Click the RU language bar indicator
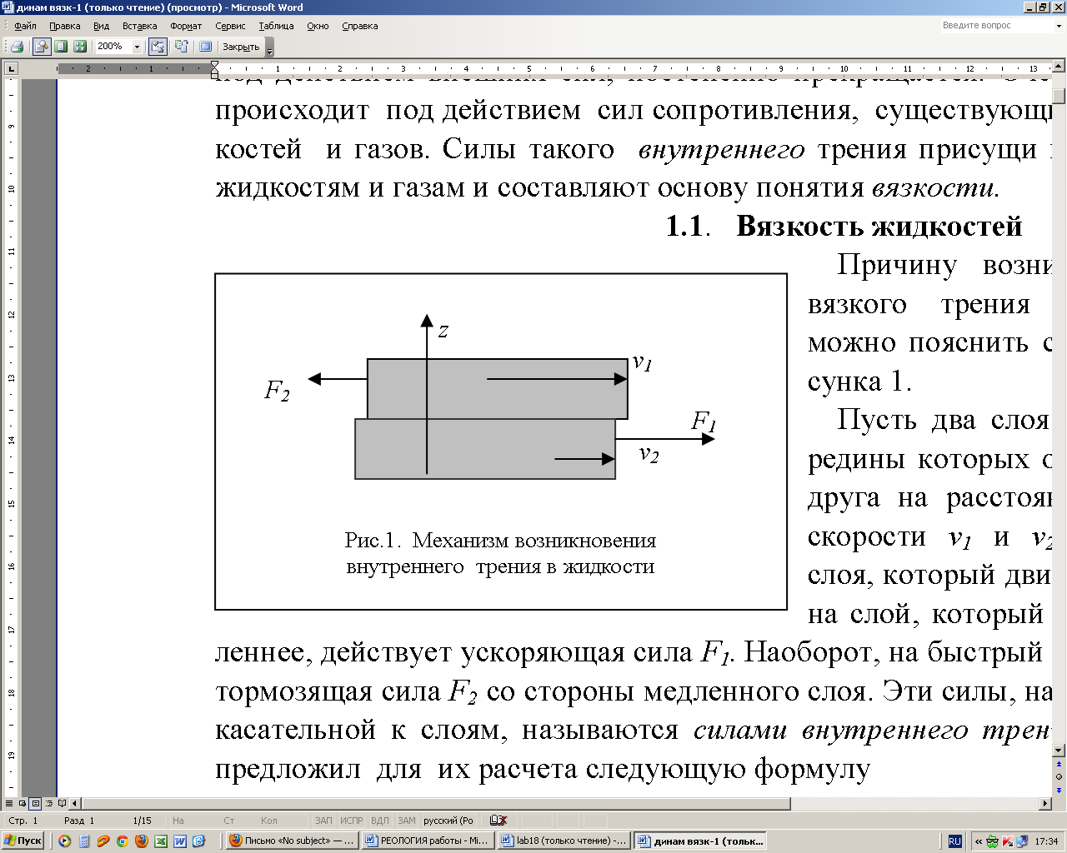 [955, 841]
